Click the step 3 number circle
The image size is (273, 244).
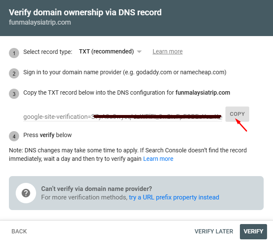[14, 94]
